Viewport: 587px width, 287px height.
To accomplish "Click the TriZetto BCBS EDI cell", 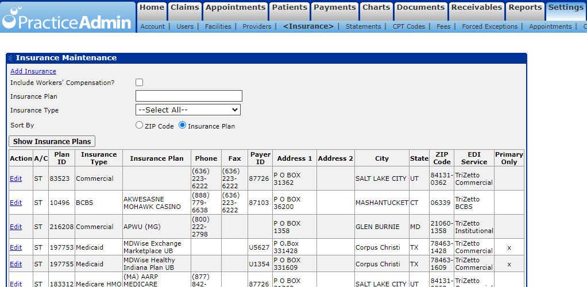I will (474, 203).
